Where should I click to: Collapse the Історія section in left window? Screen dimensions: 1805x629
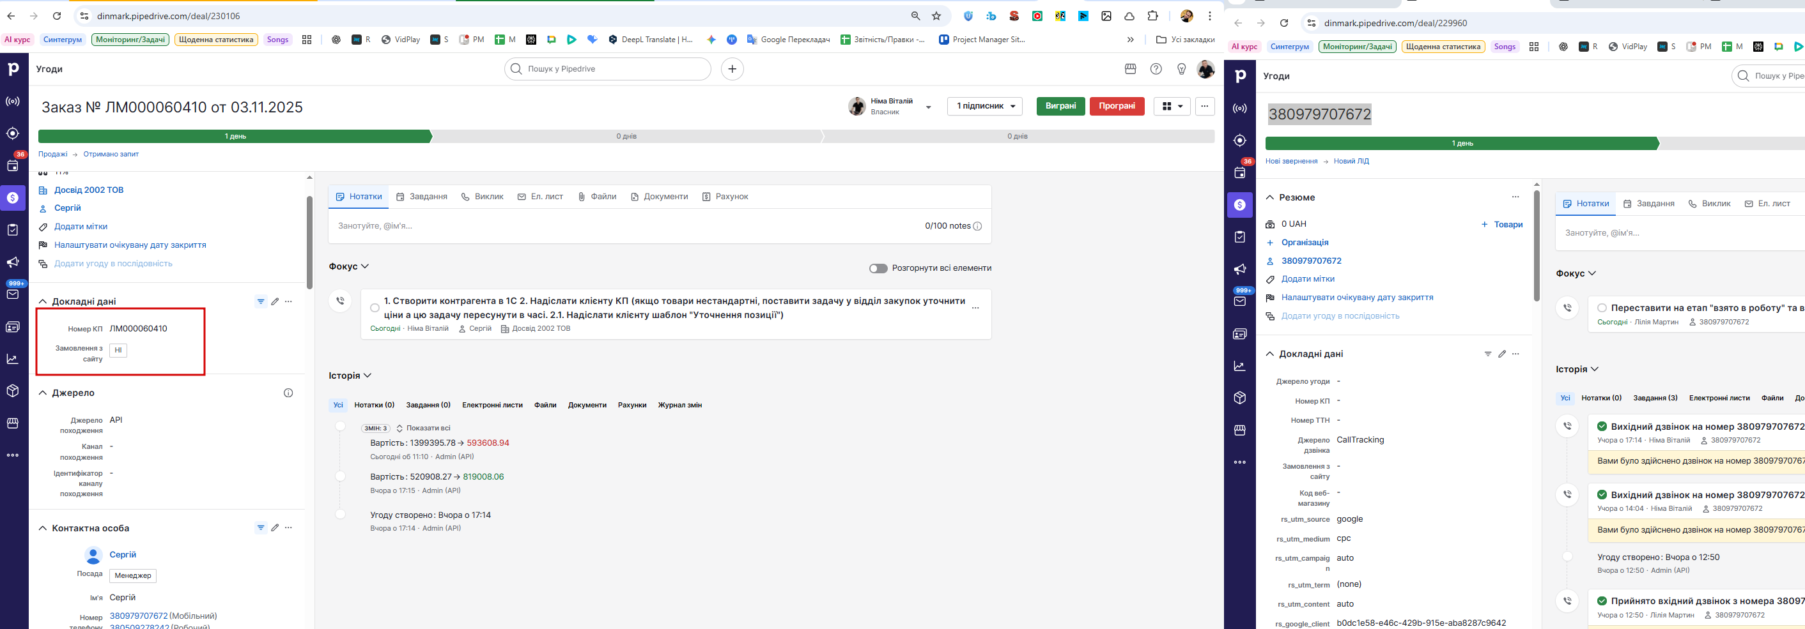(350, 375)
